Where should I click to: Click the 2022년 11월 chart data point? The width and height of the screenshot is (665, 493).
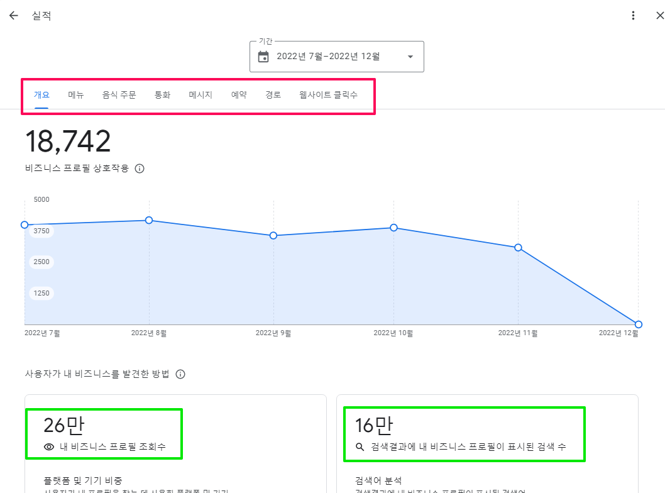pyautogui.click(x=518, y=248)
